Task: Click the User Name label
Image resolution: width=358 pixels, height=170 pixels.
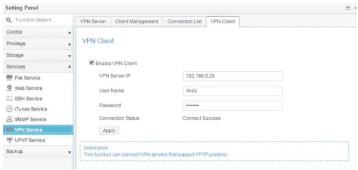Action: [111, 91]
